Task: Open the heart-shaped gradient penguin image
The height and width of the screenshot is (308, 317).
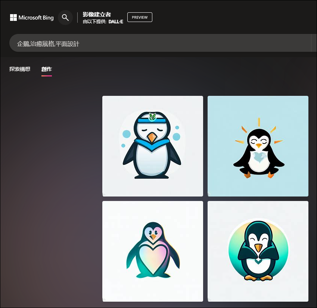Action: click(x=153, y=251)
